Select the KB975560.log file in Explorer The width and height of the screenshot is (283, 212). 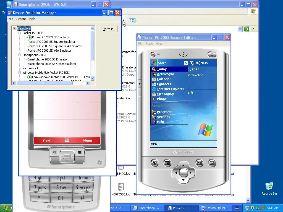point(121,189)
